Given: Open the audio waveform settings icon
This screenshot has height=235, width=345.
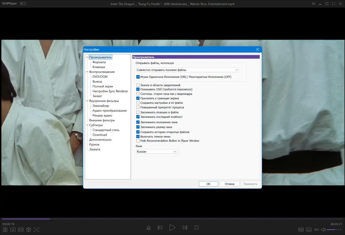Looking at the screenshot, I should tap(317, 230).
